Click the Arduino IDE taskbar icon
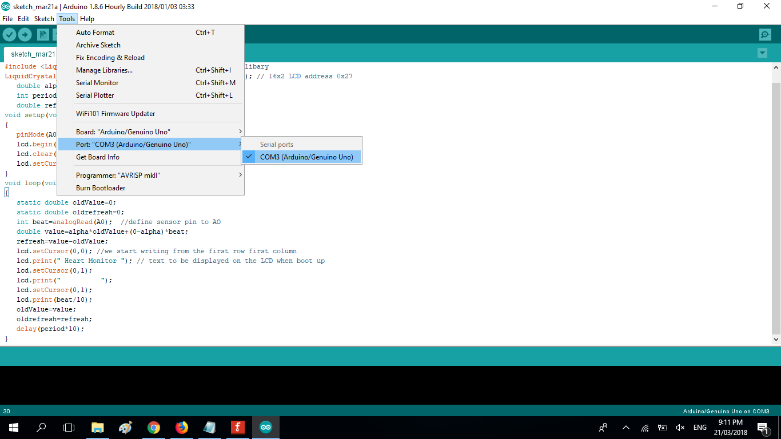Image resolution: width=781 pixels, height=439 pixels. click(x=265, y=428)
